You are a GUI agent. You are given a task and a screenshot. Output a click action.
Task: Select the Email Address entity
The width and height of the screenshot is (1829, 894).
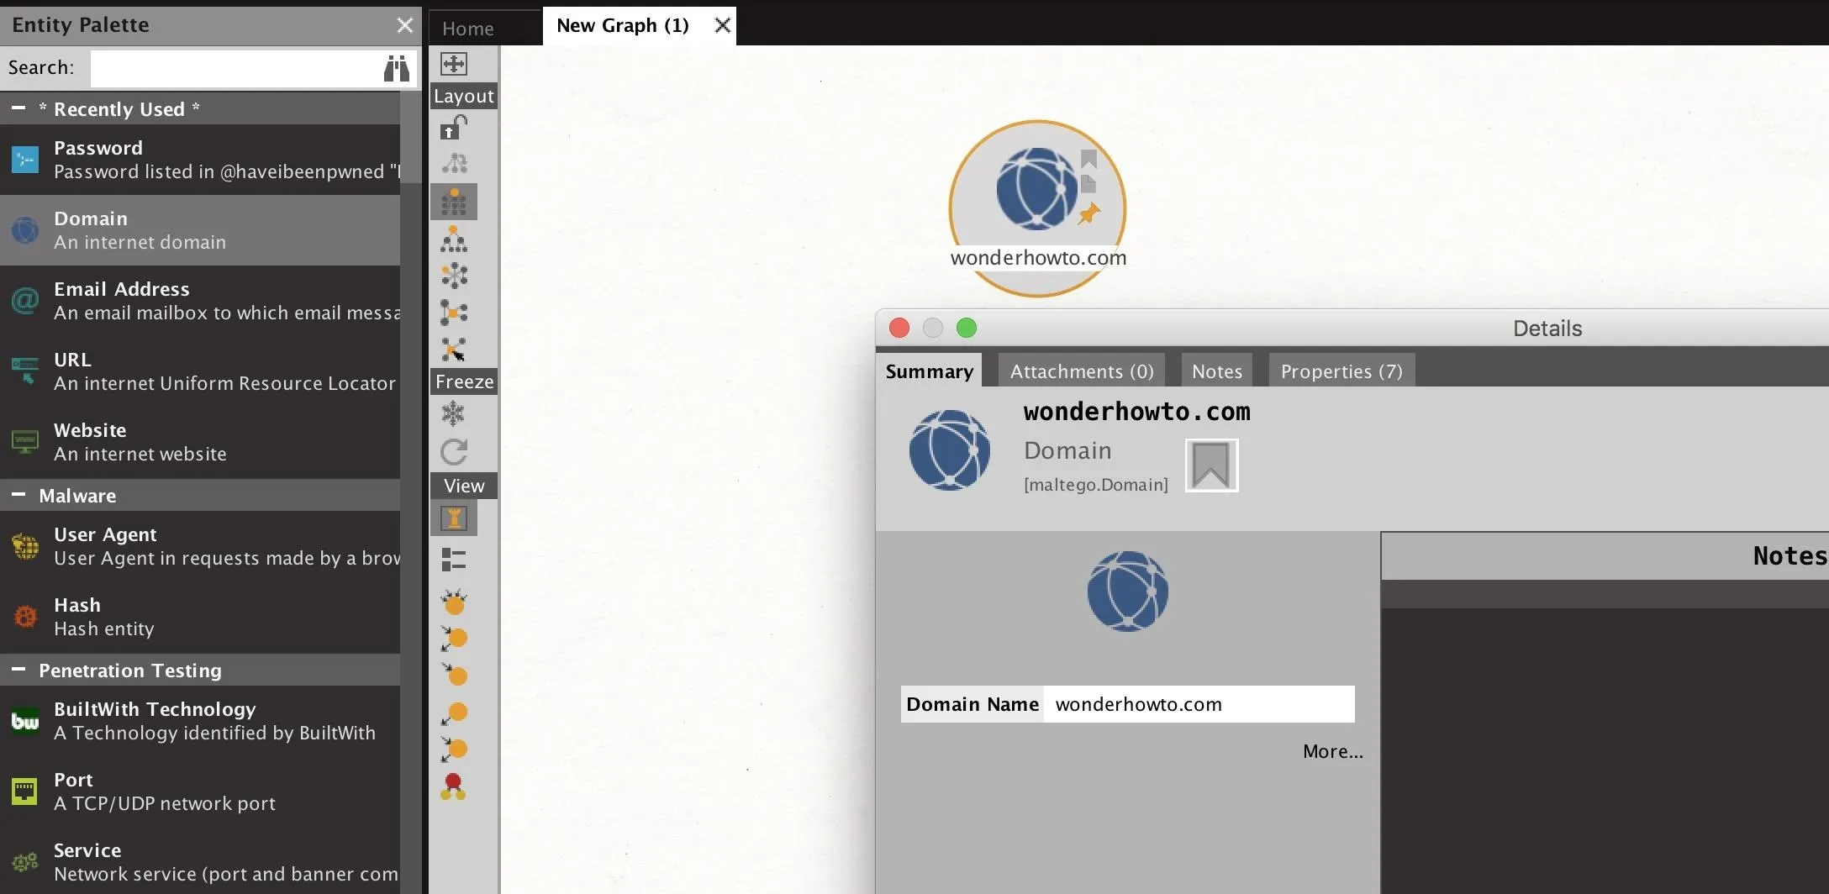click(x=200, y=301)
